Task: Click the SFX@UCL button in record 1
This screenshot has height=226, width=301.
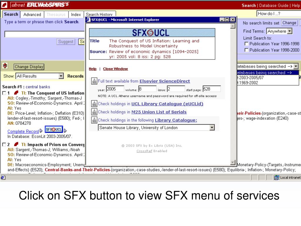Action: (54, 129)
